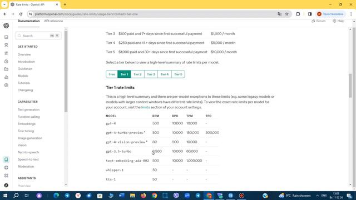Select the Tier 1 tab

click(124, 74)
